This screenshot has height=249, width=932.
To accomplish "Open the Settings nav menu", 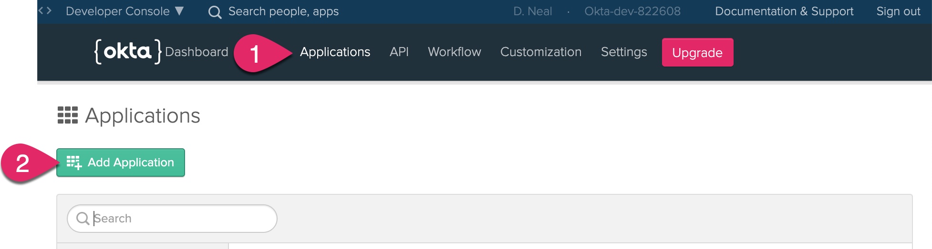I will coord(623,52).
